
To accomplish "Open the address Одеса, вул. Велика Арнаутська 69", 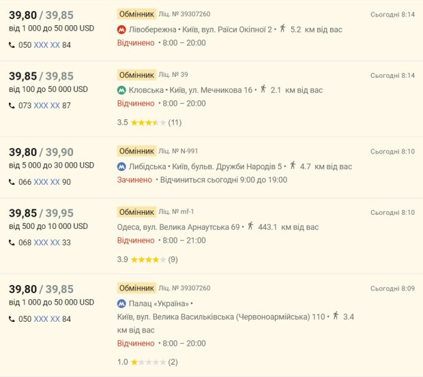I will pos(179,227).
